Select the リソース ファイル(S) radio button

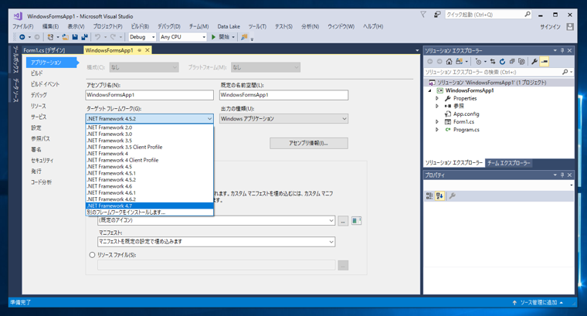coord(92,255)
